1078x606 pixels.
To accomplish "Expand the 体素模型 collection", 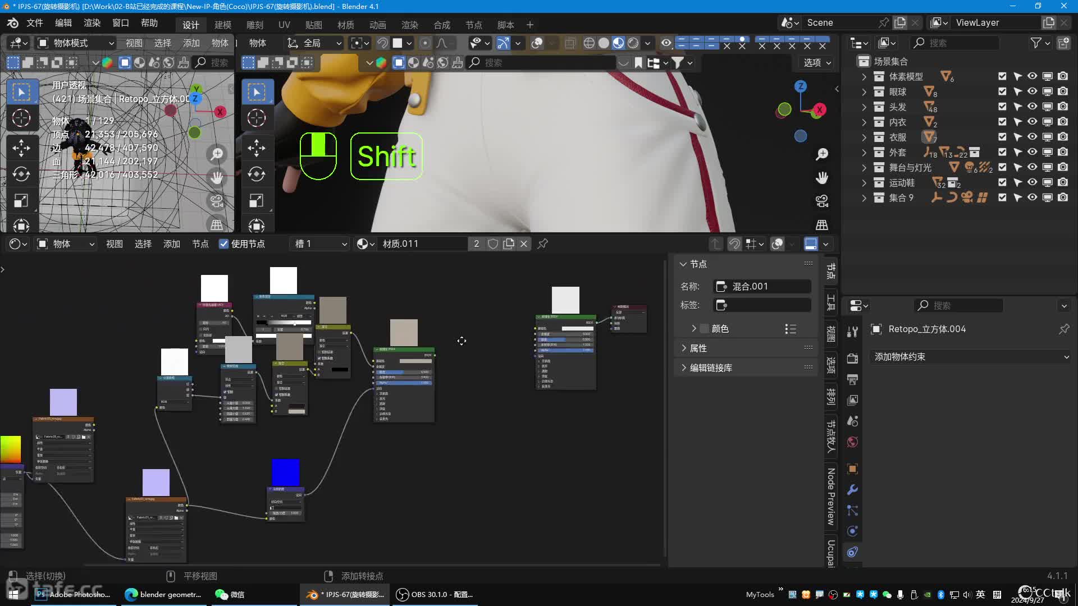I will click(x=864, y=76).
